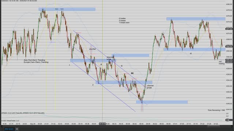Select the trade number '2' label
Image resolution: width=234 pixels, height=131 pixels.
click(93, 85)
